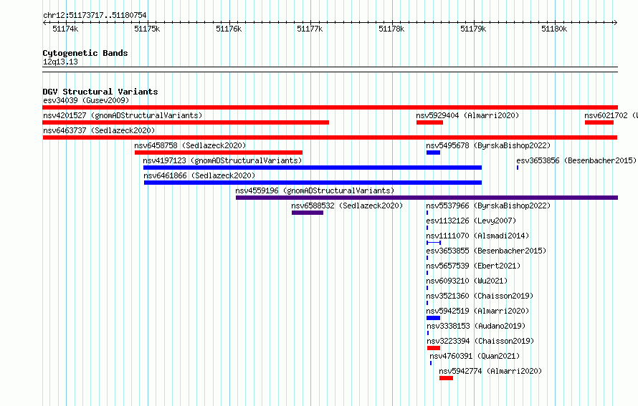
Task: Click the blue nsv5942519 variant bar
Action: tap(433, 318)
